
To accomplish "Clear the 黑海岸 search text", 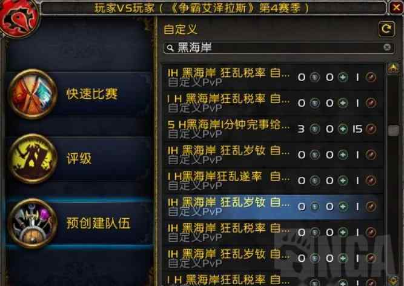I will coord(386,47).
